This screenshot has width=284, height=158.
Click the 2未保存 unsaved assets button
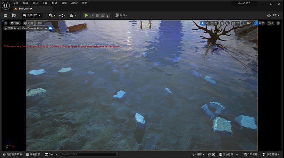coord(251,154)
